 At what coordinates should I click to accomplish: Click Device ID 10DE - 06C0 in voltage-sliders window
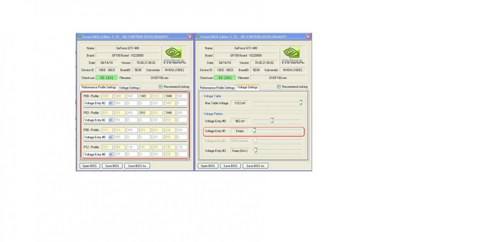point(225,70)
